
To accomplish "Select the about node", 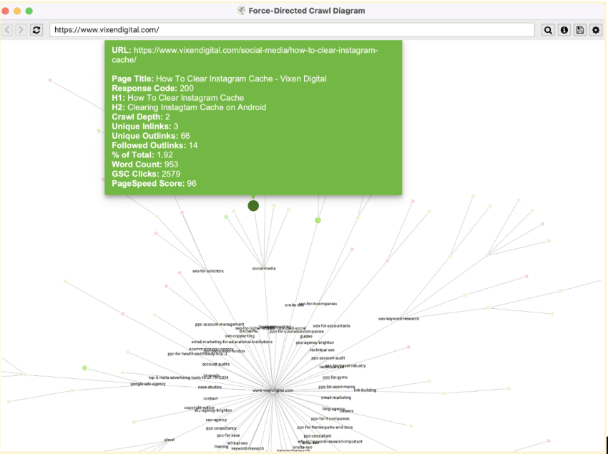I will [170, 440].
